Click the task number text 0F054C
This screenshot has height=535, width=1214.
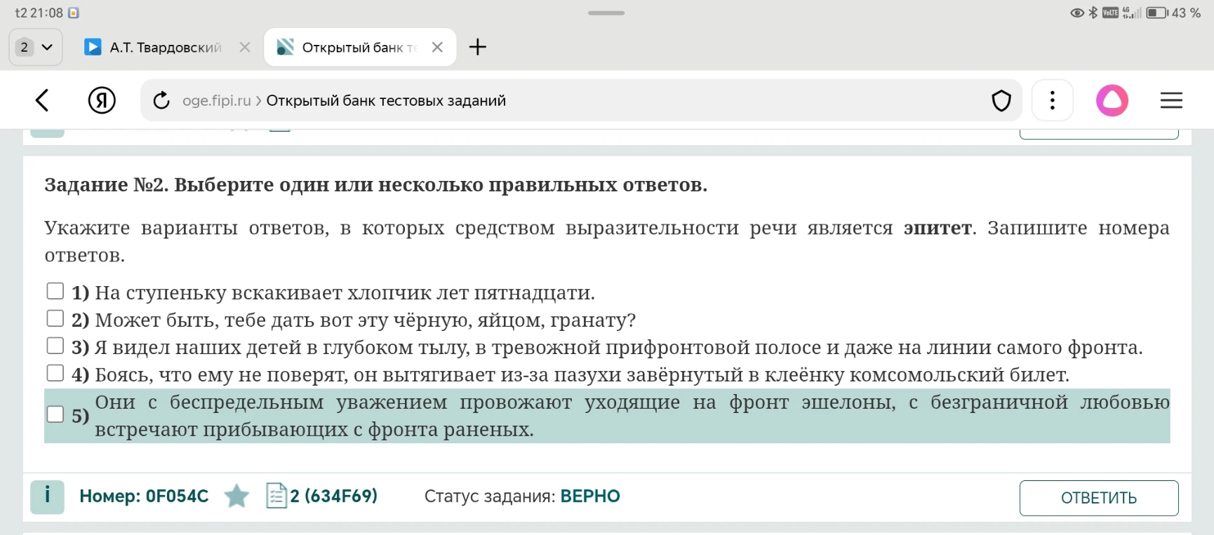pyautogui.click(x=177, y=496)
